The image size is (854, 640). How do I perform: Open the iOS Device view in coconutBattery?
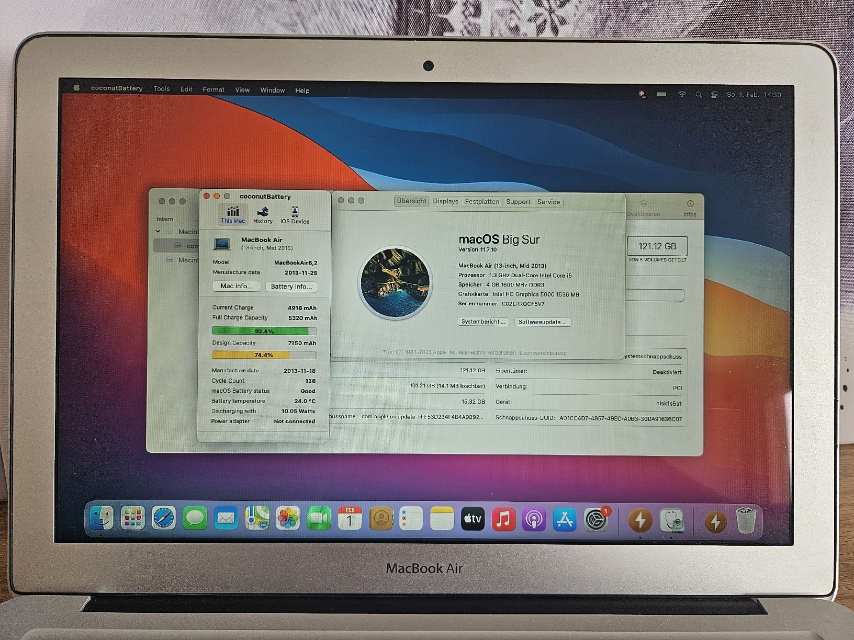coord(295,215)
